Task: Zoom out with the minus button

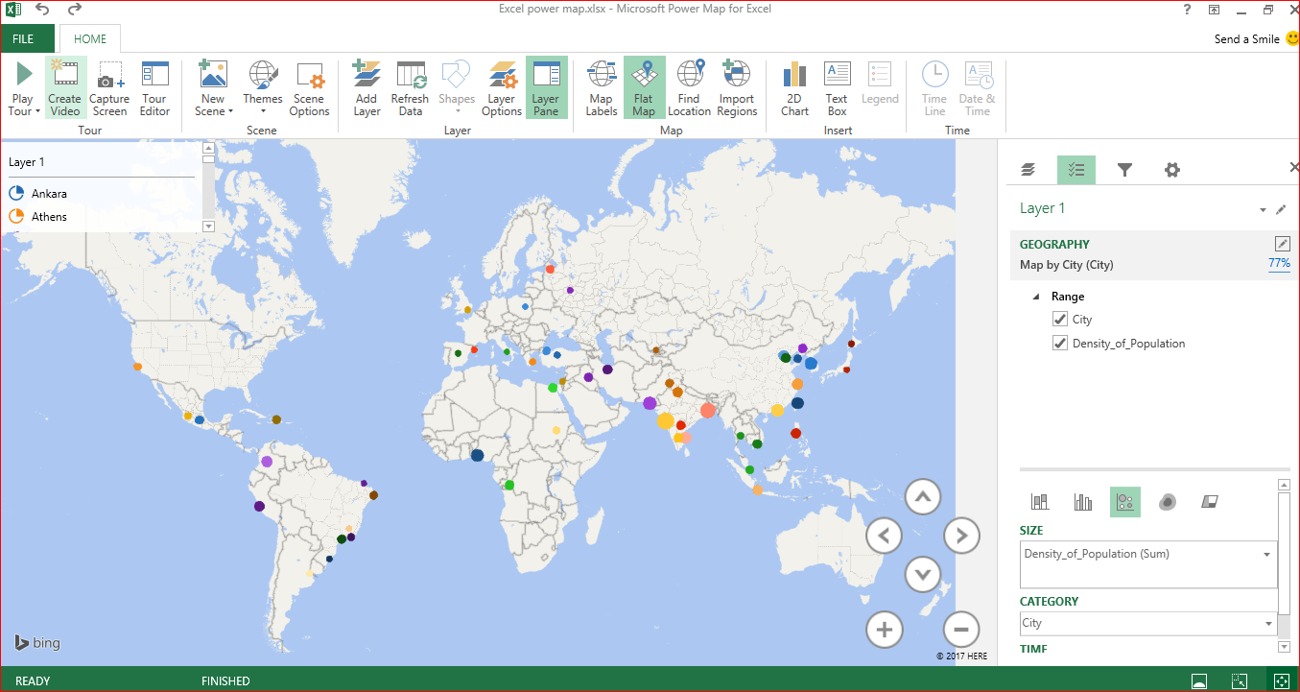Action: [x=960, y=630]
